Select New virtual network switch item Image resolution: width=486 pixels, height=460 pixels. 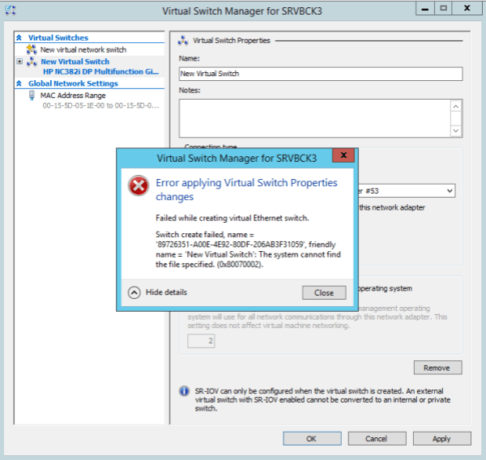click(83, 49)
